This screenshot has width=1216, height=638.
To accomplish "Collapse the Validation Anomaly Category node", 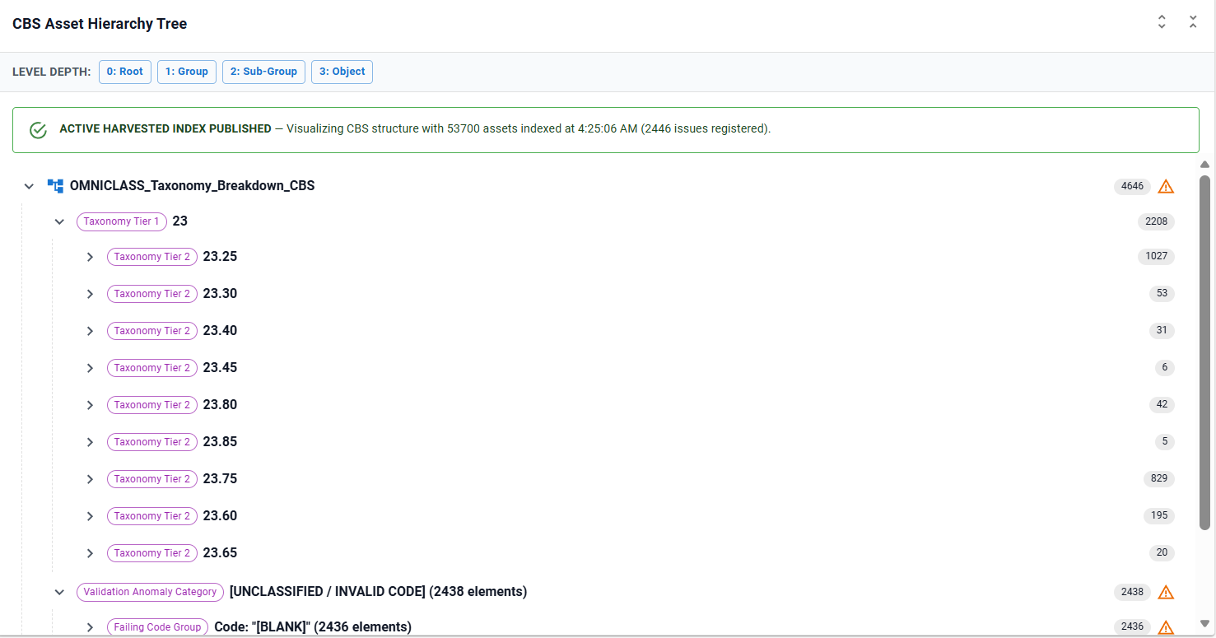I will [59, 592].
